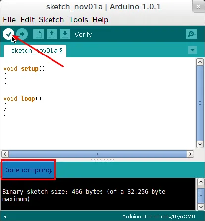Open the Edit menu

[27, 20]
